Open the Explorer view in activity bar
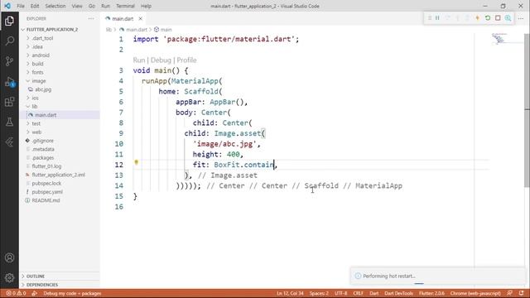530x298 pixels. point(9,21)
